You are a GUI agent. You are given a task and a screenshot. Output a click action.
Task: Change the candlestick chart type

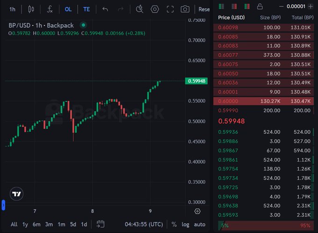[x=31, y=9]
